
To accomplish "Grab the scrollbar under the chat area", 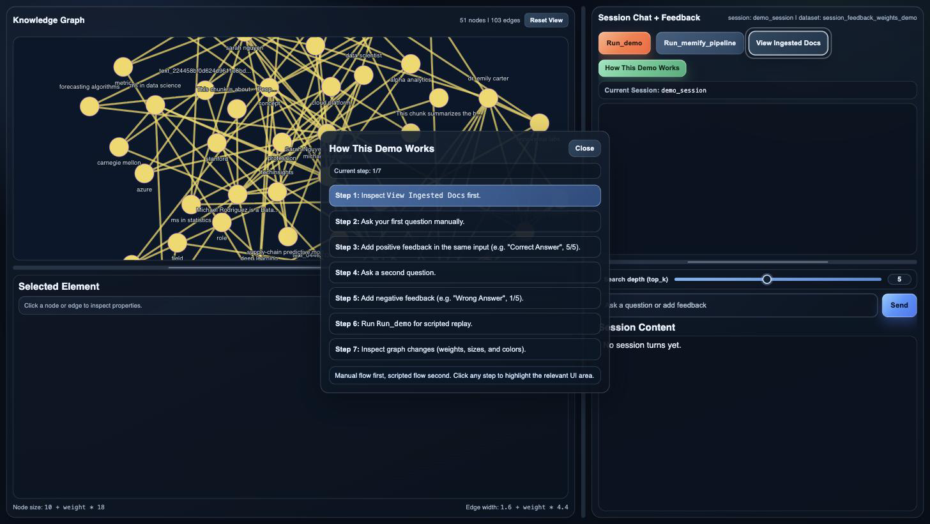I will coord(758,262).
